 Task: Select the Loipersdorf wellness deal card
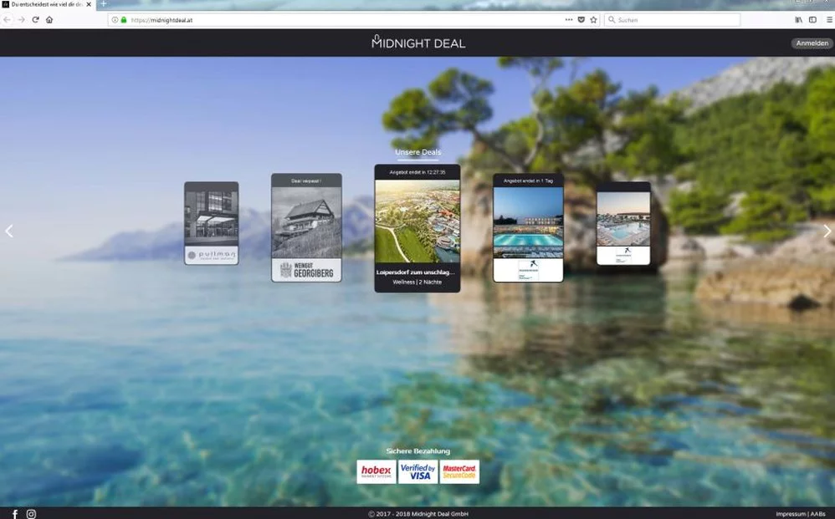[417, 228]
